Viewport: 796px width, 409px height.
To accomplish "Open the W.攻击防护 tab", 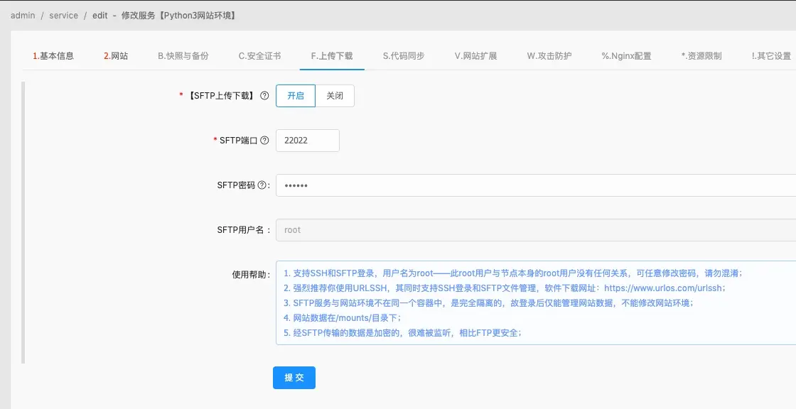I will pyautogui.click(x=549, y=56).
